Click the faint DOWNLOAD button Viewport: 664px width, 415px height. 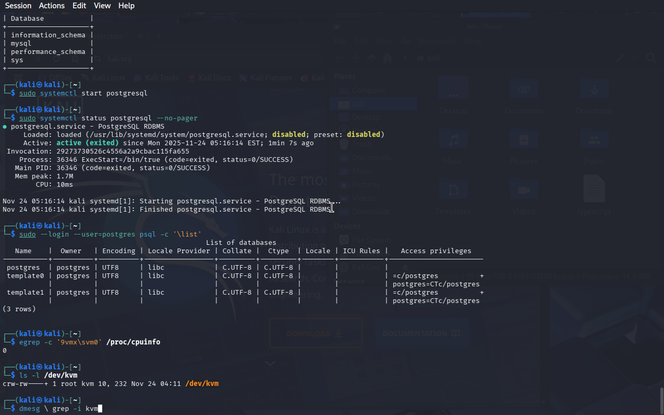pyautogui.click(x=315, y=334)
